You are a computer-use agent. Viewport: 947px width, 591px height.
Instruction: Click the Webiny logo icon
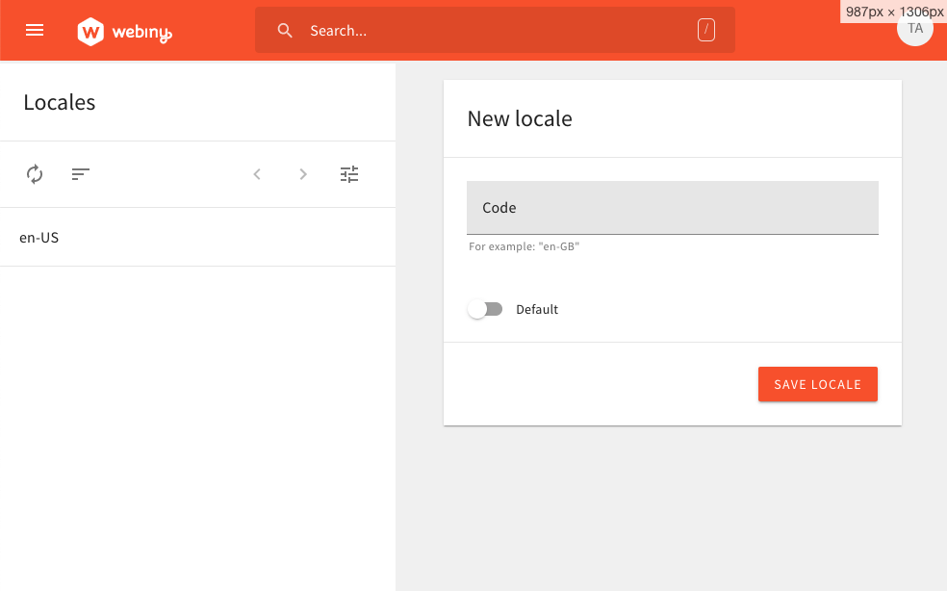pyautogui.click(x=90, y=30)
